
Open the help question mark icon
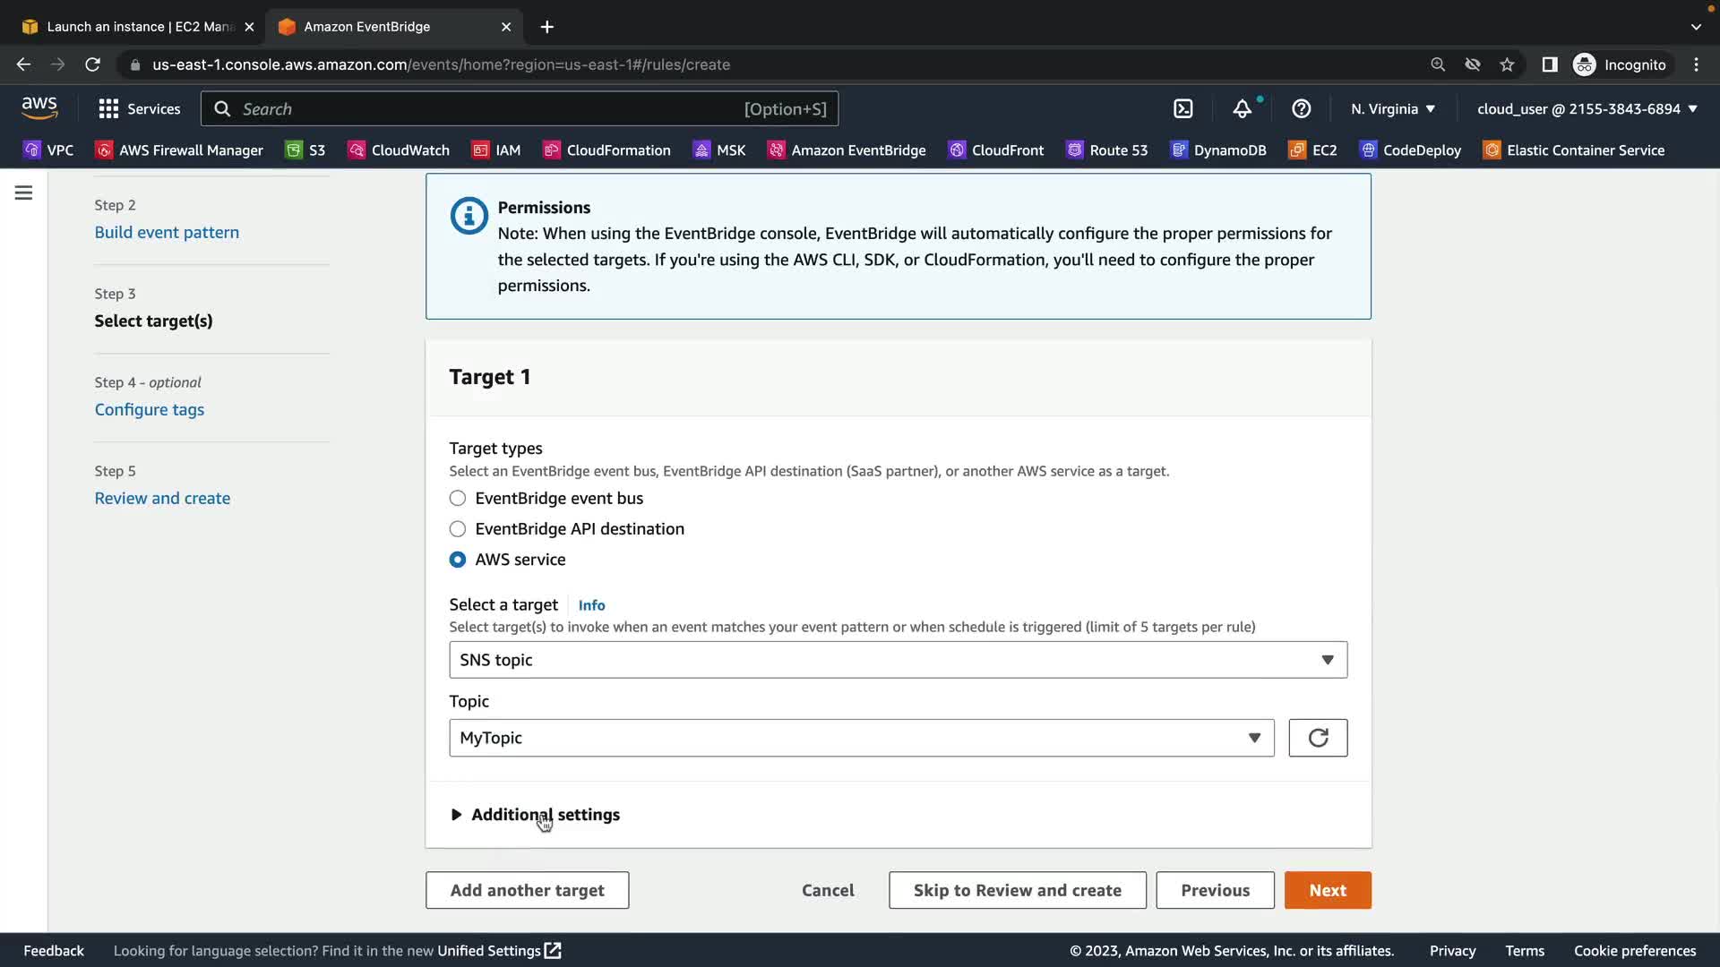click(1301, 109)
